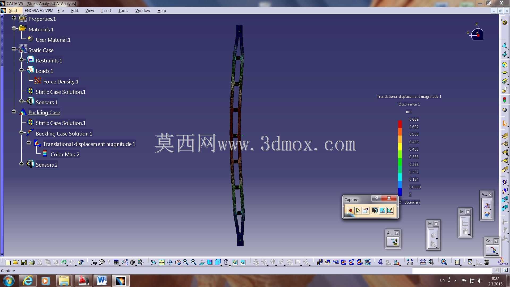This screenshot has height=287, width=510.
Task: Open Microsoft Word from the taskbar
Action: pyautogui.click(x=102, y=281)
